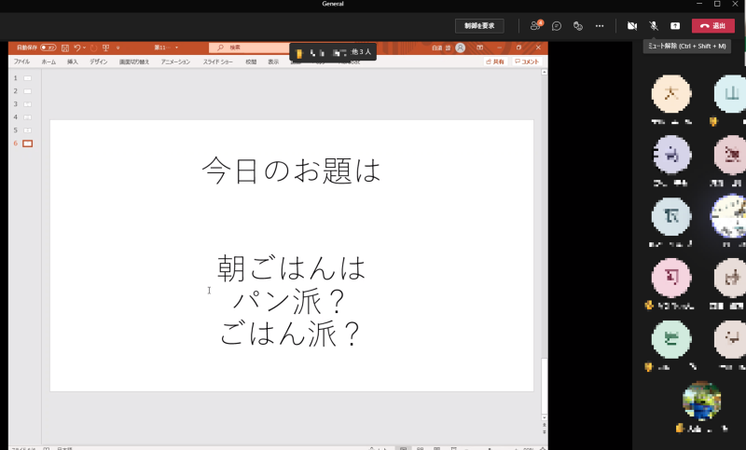Open more actions ellipsis menu
This screenshot has height=450, width=746.
tap(600, 26)
